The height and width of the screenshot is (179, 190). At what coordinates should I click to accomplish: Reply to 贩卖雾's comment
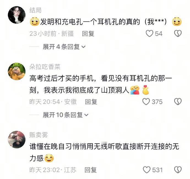tap(91, 170)
